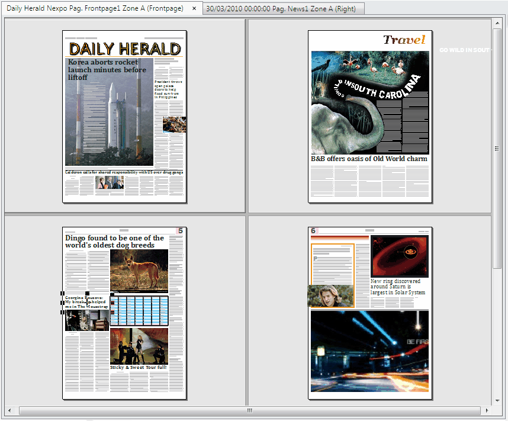Select the 'President throws open palace doors' text

[169, 89]
